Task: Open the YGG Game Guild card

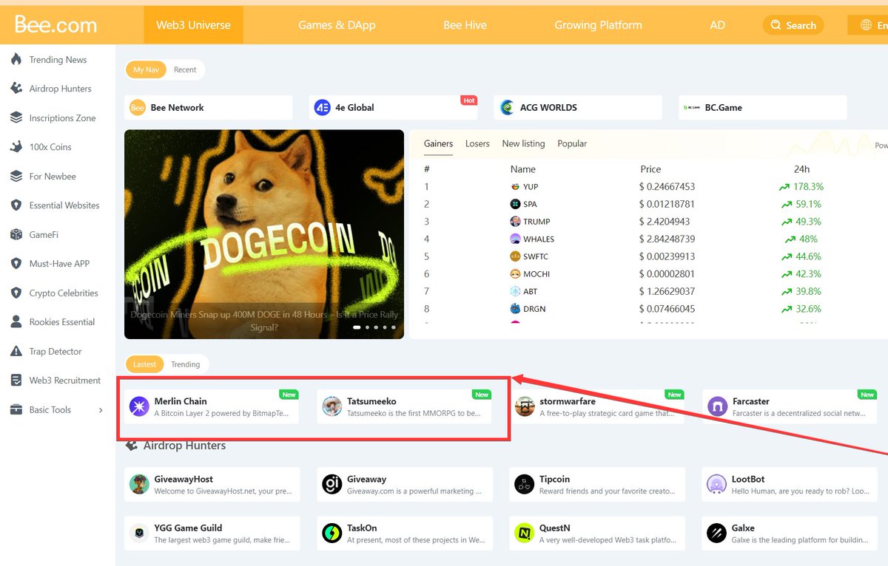Action: pyautogui.click(x=212, y=533)
